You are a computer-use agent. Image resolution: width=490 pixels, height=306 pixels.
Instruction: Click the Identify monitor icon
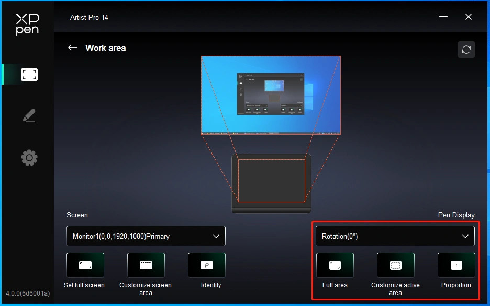point(207,265)
